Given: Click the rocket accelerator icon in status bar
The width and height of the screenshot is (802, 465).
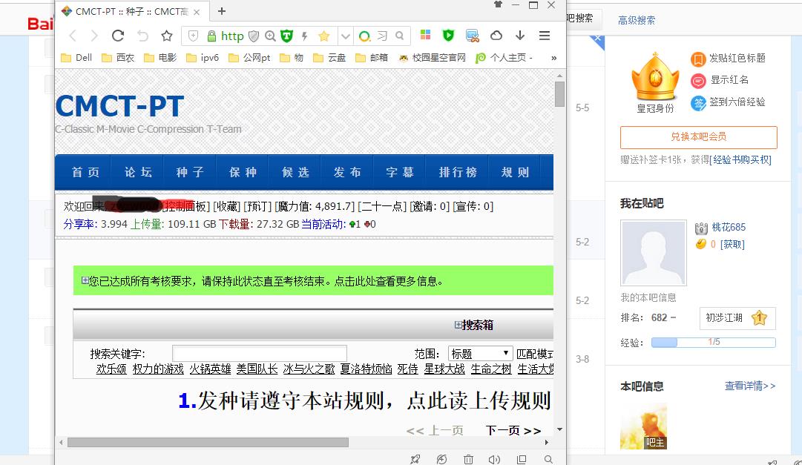Looking at the screenshot, I should [415, 459].
